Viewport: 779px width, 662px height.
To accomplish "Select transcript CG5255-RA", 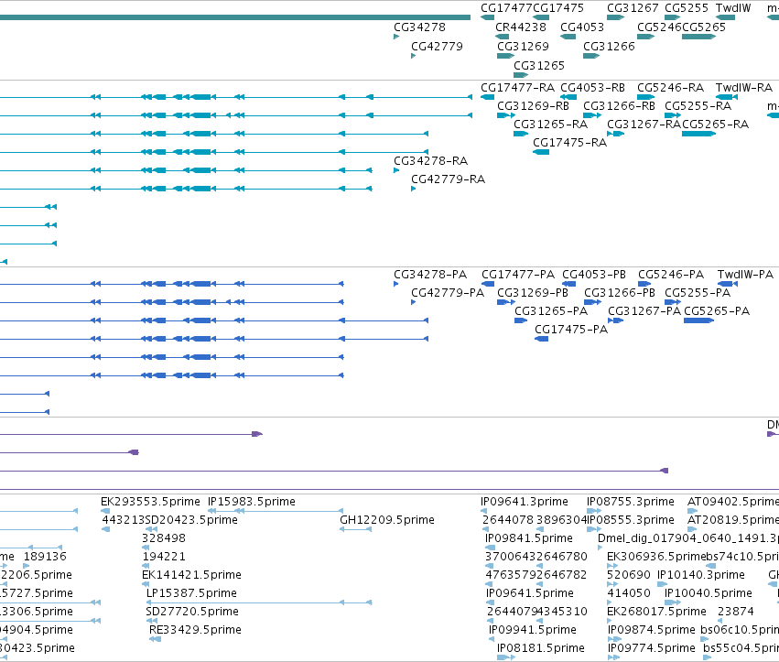I will pyautogui.click(x=698, y=106).
